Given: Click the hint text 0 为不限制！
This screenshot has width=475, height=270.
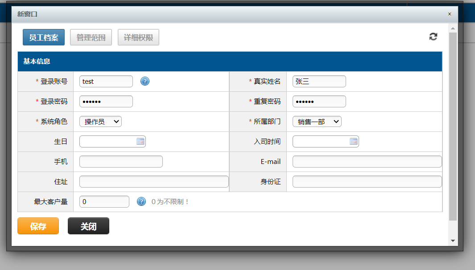Looking at the screenshot, I should click(x=170, y=201).
